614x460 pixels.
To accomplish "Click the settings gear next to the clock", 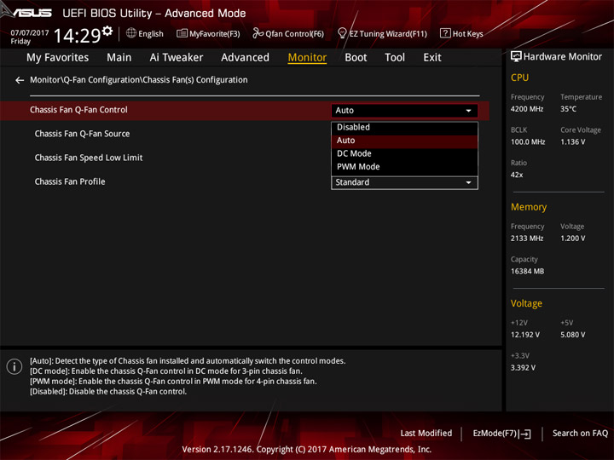I will tap(107, 32).
